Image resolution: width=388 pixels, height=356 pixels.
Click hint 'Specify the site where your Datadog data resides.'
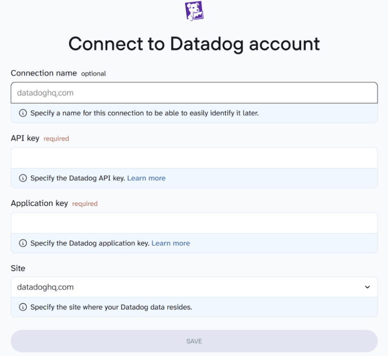click(111, 307)
